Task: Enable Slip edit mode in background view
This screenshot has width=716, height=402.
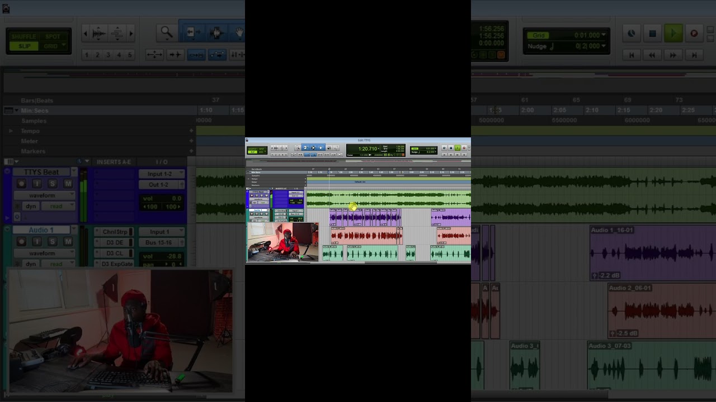Action: 24,46
